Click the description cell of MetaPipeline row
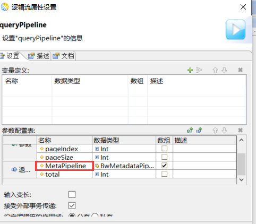 204,166
